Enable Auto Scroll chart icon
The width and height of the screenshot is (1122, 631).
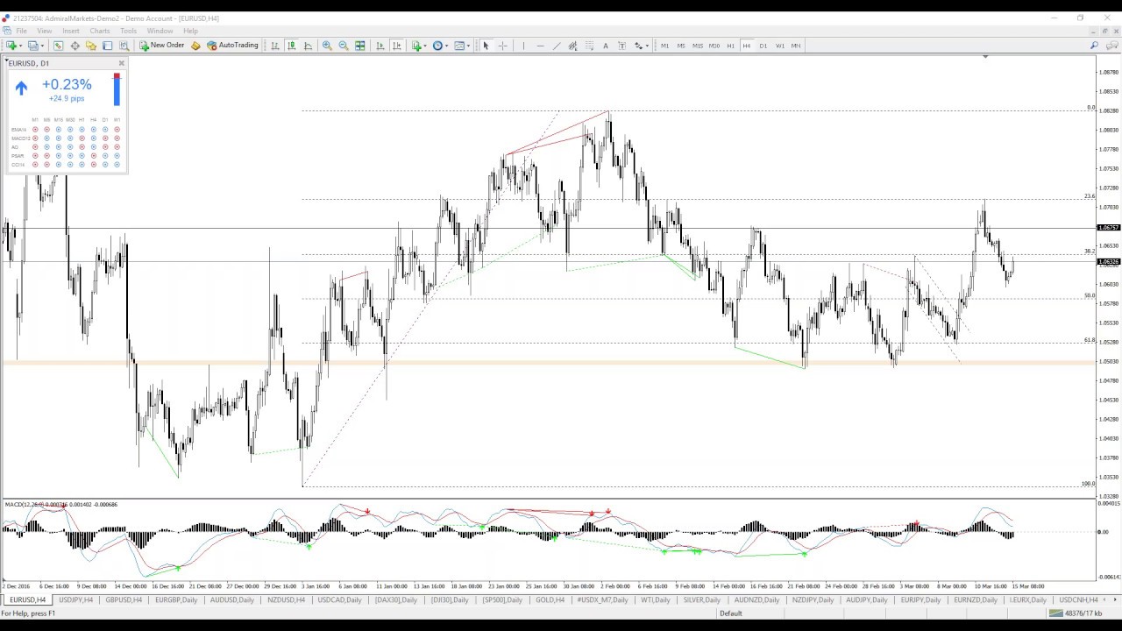(380, 46)
